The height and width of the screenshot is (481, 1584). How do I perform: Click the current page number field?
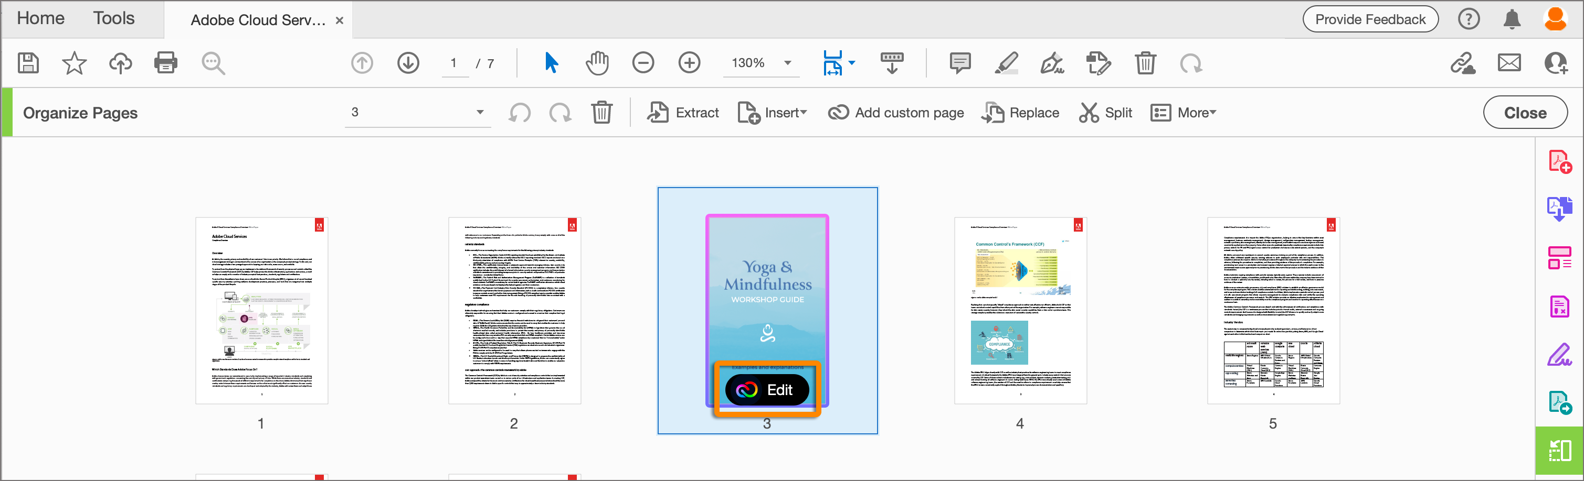coord(455,62)
